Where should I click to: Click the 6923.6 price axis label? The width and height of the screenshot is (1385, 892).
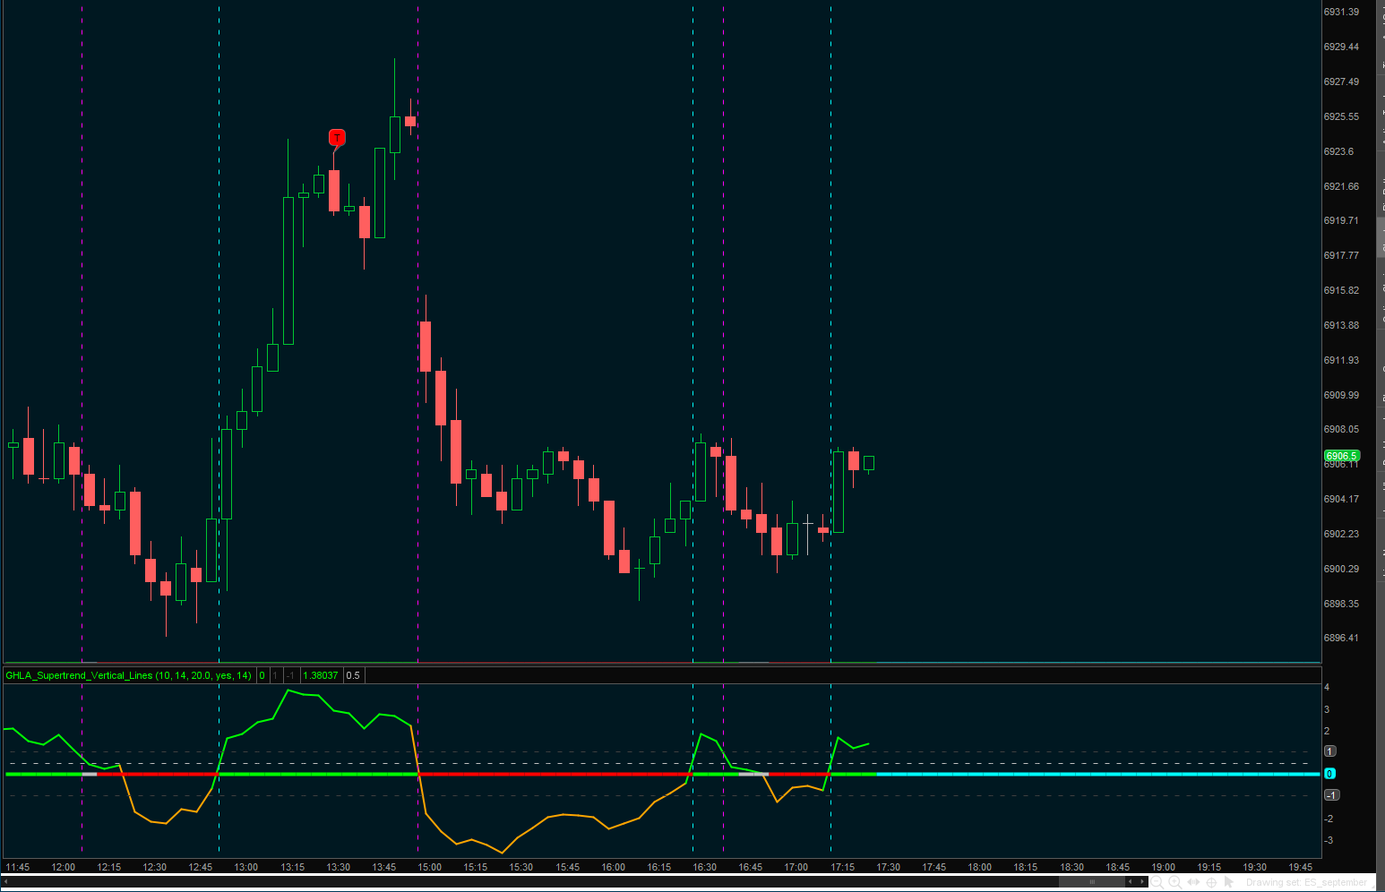1340,151
